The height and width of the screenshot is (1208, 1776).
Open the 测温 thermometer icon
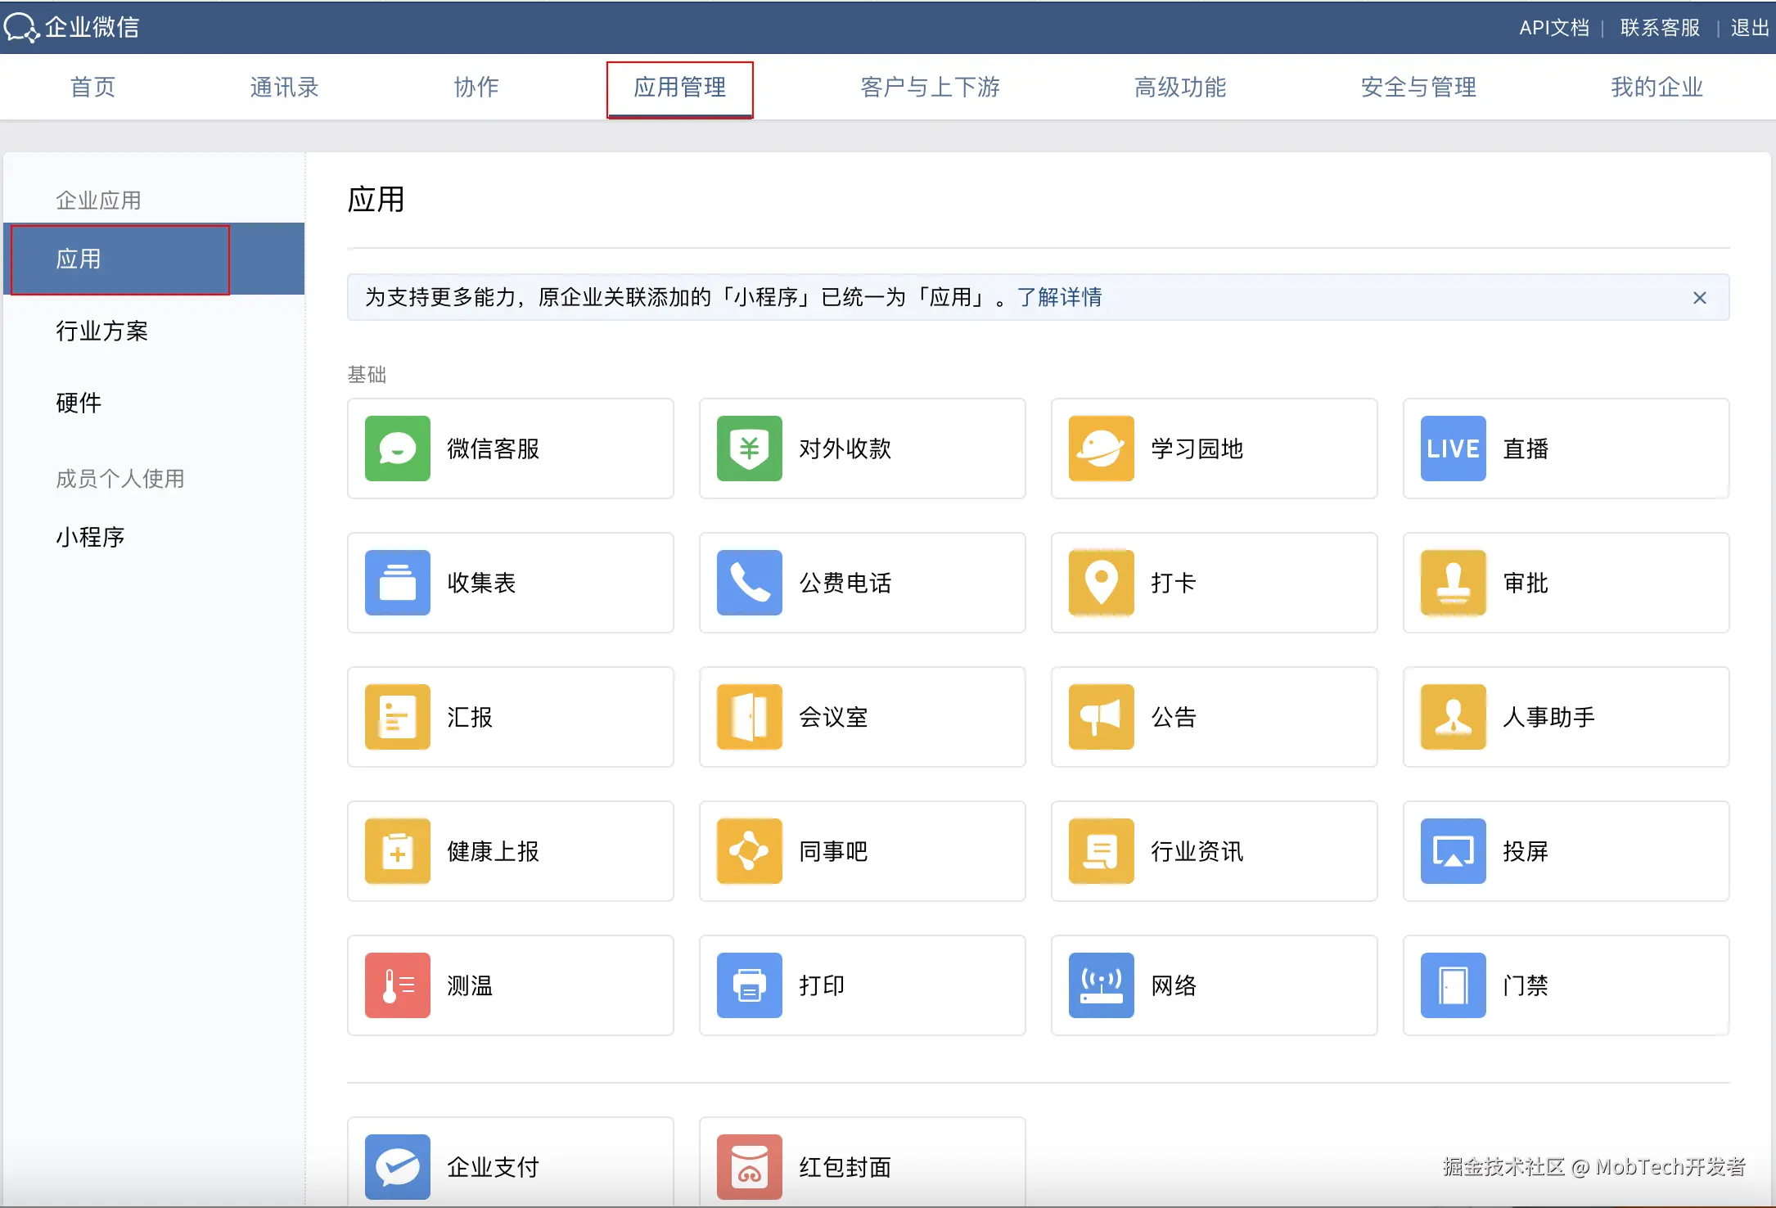397,985
